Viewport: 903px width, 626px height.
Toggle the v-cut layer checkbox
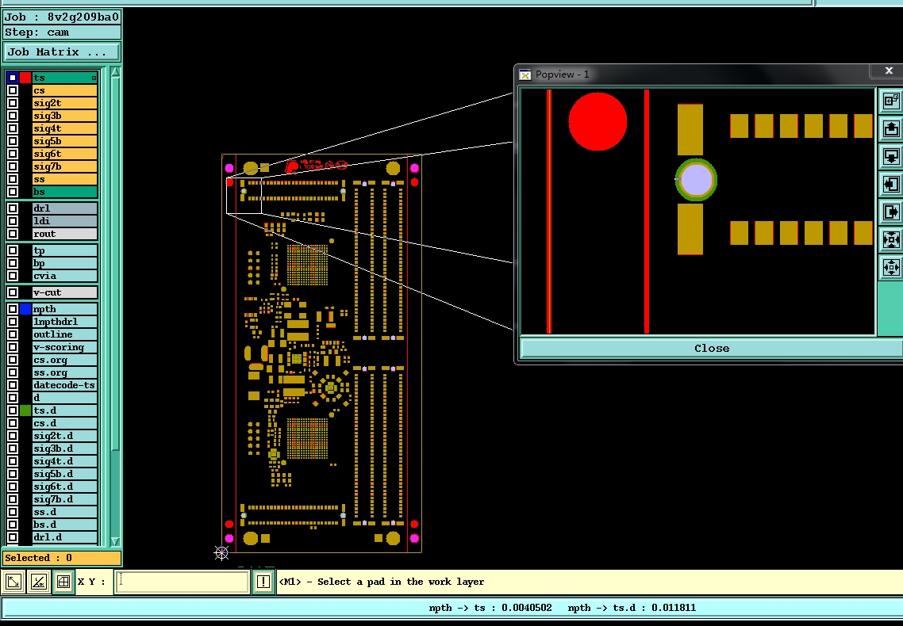(x=12, y=292)
